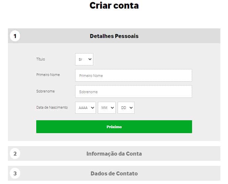Click the chevron arrow of year select
Screen dimensions: 228x184
click(93, 108)
